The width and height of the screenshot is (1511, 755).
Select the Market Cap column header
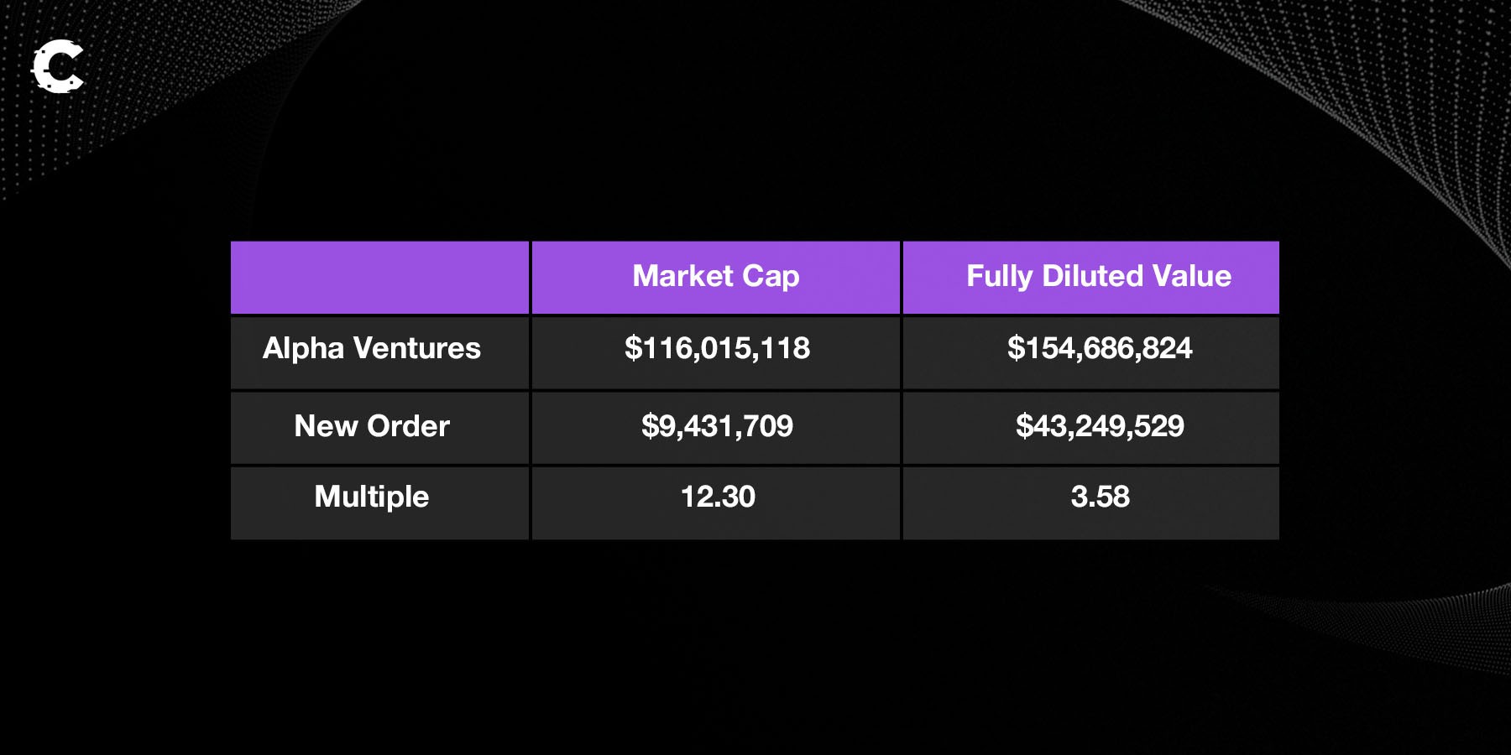[x=715, y=277]
